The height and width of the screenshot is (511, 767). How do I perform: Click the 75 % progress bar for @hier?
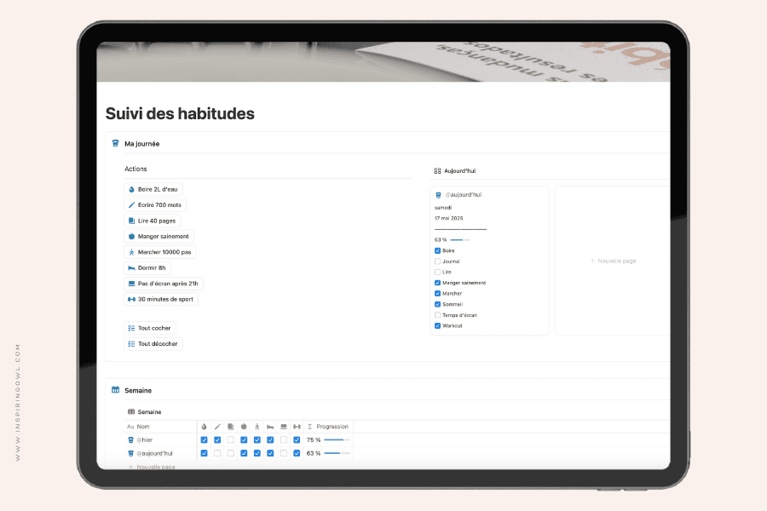(x=335, y=440)
